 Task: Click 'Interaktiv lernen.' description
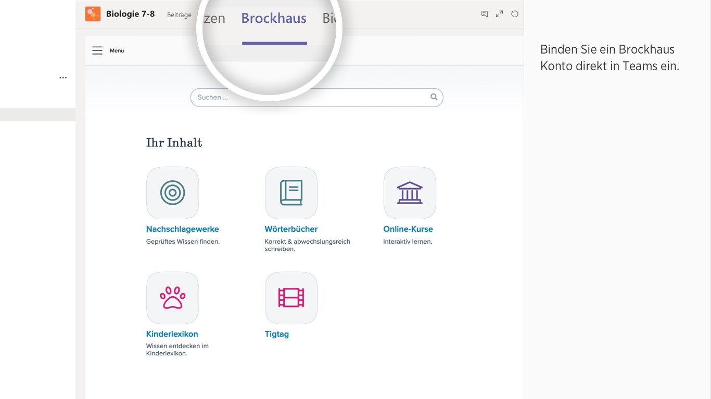(408, 242)
